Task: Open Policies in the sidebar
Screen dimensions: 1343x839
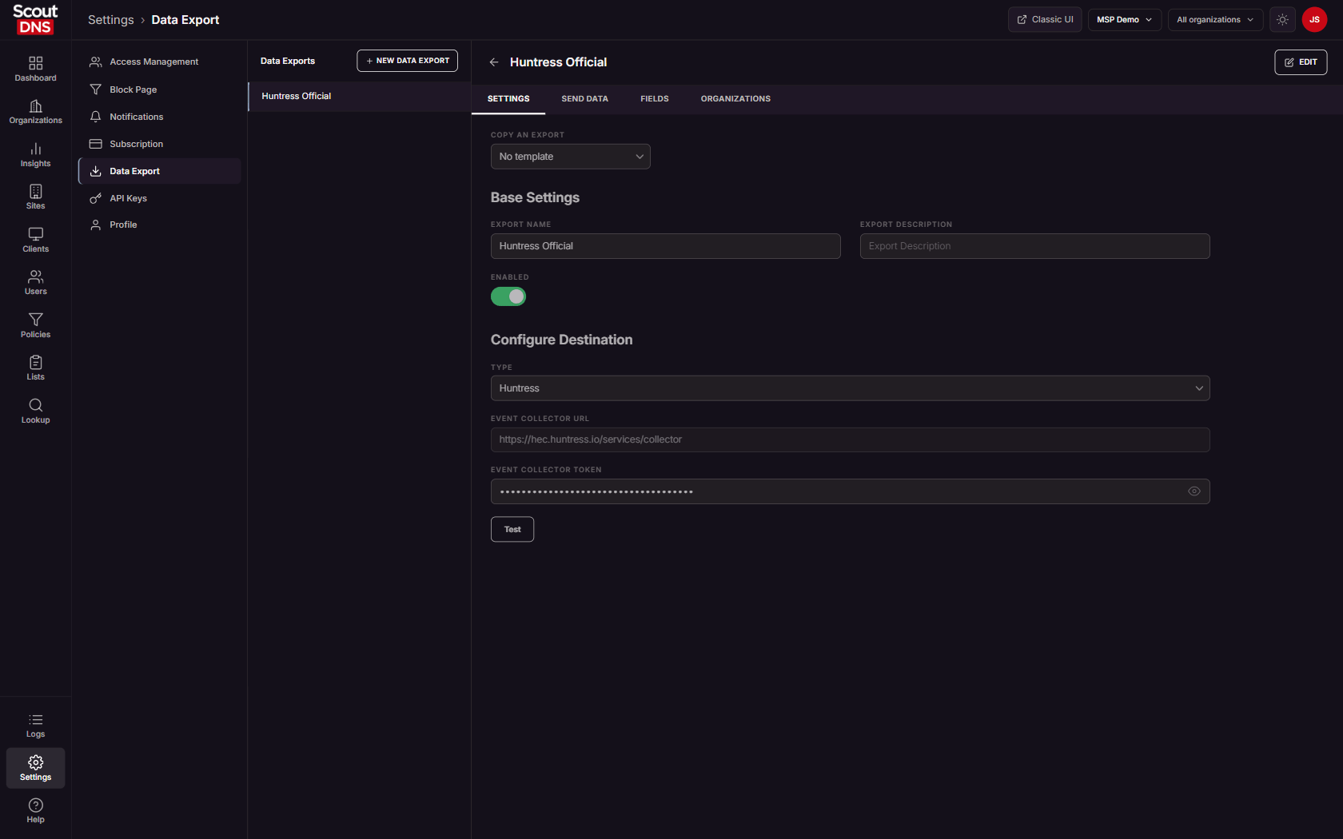Action: pyautogui.click(x=35, y=326)
